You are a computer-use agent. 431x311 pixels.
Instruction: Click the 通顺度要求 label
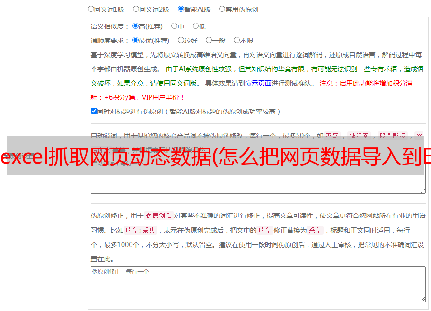[x=109, y=41]
